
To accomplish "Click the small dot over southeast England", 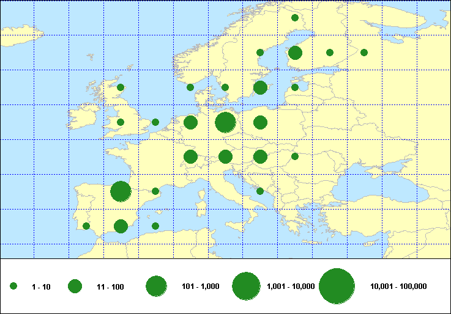I will (x=155, y=122).
